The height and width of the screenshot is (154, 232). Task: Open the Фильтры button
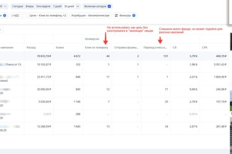tap(125, 15)
